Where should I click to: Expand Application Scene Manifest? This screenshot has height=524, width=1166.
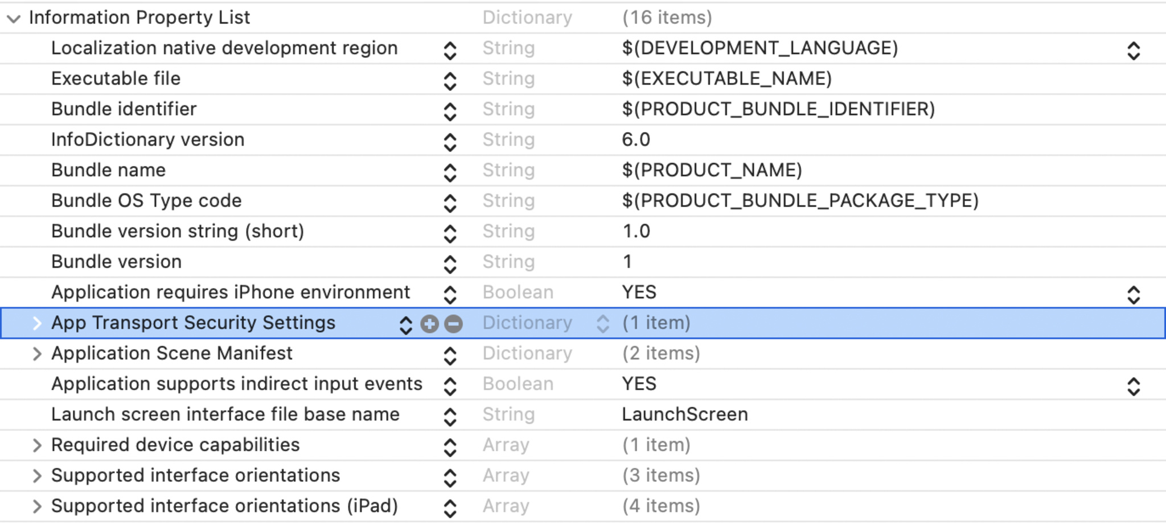point(37,354)
